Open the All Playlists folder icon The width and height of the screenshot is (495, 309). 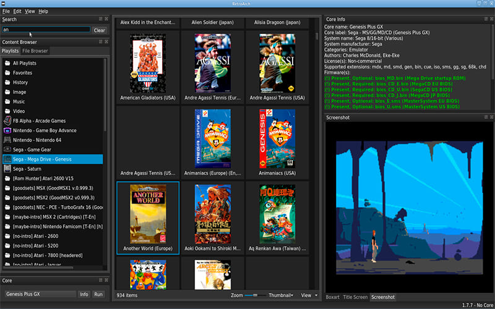click(7, 63)
